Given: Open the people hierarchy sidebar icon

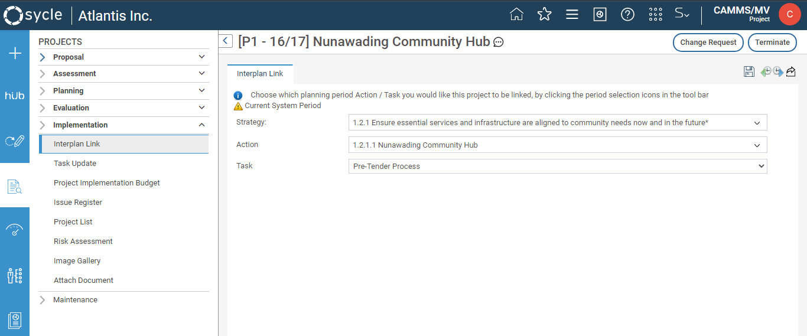Looking at the screenshot, I should coord(15,275).
